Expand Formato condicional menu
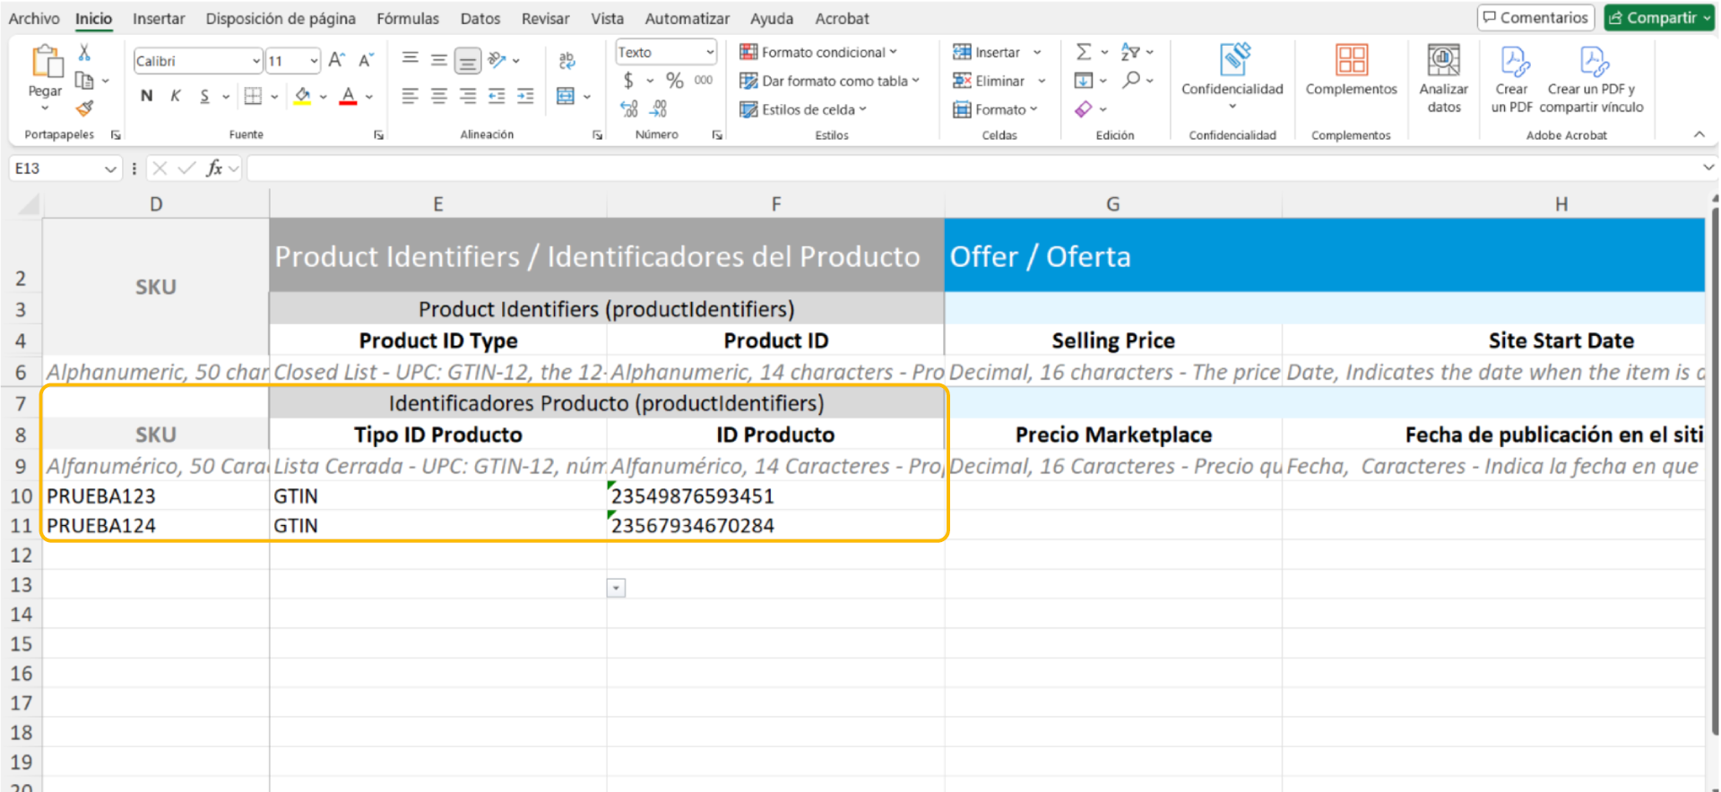The height and width of the screenshot is (792, 1721). 817,52
